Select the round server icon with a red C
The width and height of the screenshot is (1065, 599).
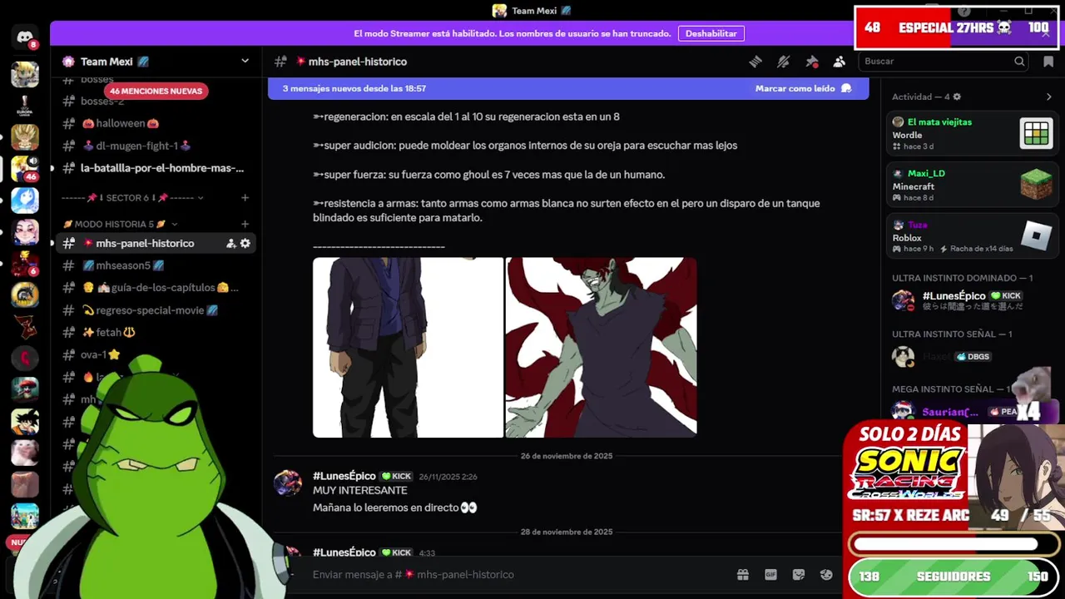(25, 358)
